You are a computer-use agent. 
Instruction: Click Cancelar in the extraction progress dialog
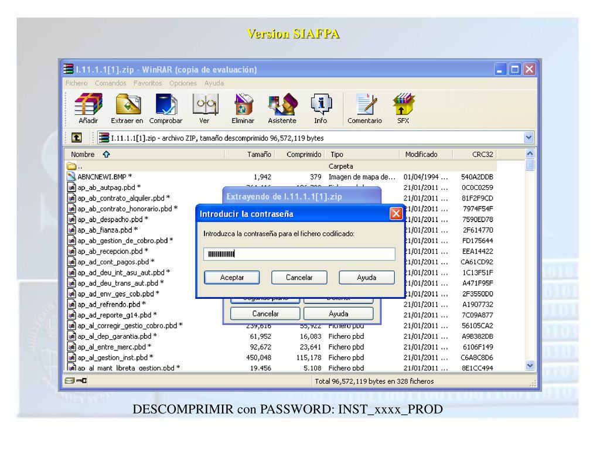[x=265, y=313]
